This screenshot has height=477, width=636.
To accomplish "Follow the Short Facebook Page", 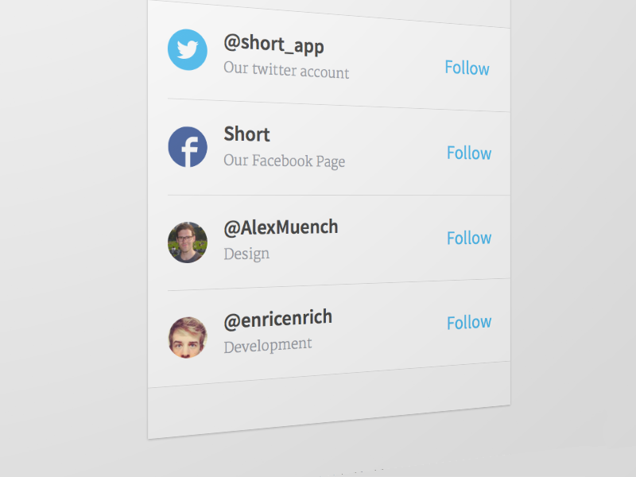I will pyautogui.click(x=469, y=153).
